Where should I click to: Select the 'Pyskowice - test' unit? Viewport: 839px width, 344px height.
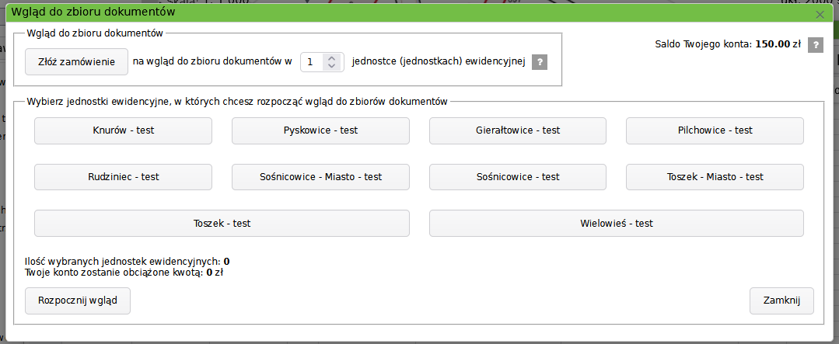[320, 130]
